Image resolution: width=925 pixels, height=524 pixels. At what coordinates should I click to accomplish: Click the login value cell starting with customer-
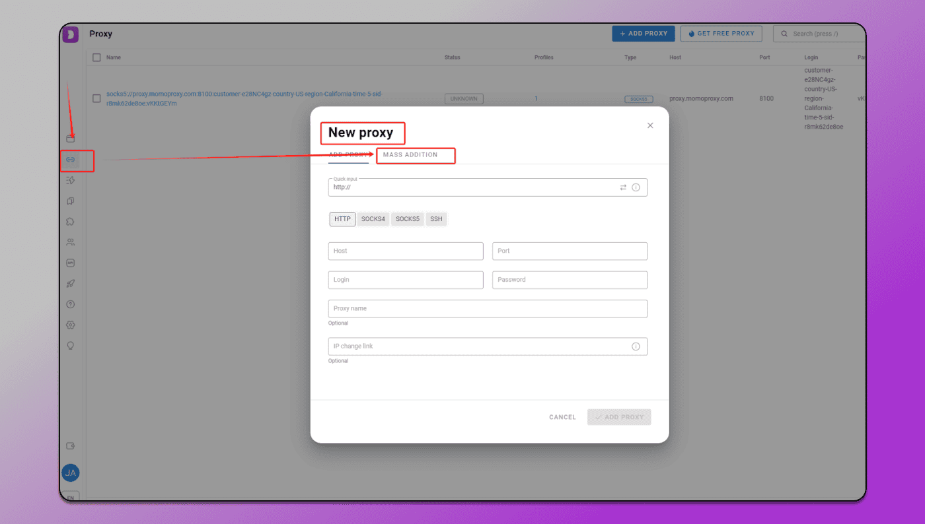(824, 98)
